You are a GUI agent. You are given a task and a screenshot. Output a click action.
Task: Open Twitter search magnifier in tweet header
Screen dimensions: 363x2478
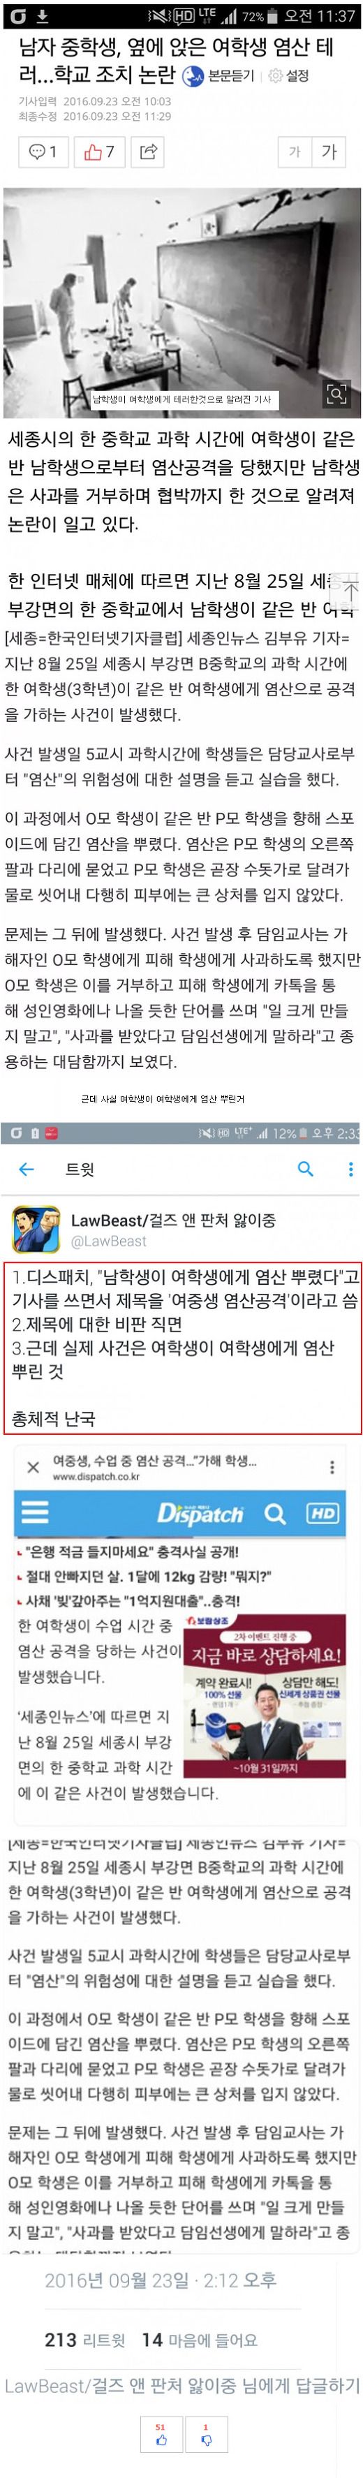pos(305,1169)
